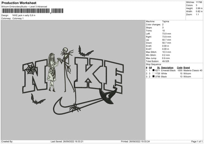Click the Width value 5.82 in

[x=199, y=12]
